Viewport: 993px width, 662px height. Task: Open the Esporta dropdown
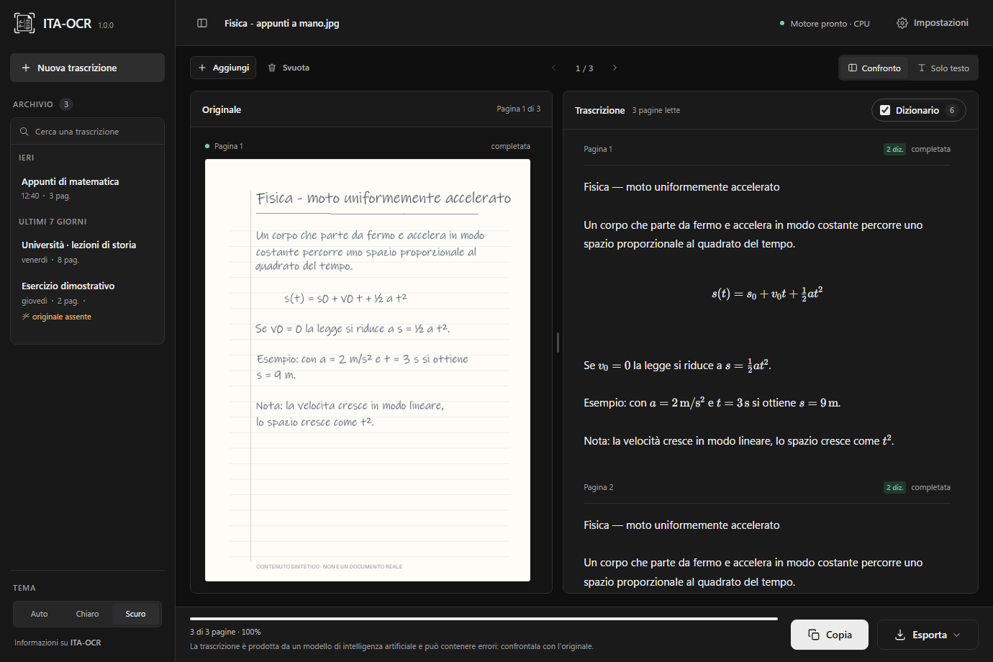point(928,635)
